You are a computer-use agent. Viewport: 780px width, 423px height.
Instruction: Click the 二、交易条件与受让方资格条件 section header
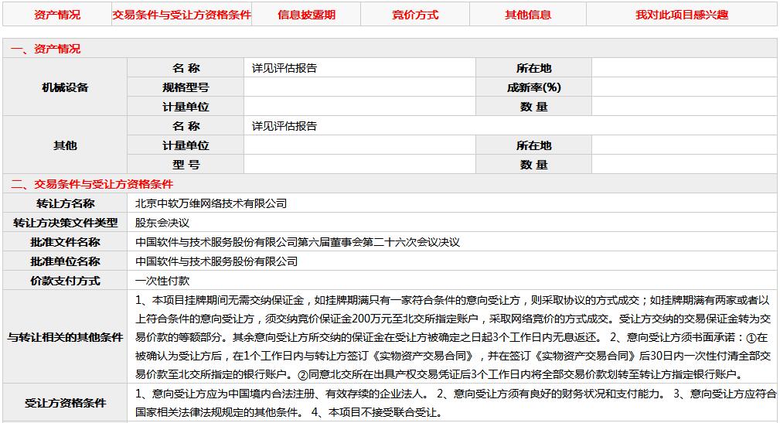tap(92, 184)
